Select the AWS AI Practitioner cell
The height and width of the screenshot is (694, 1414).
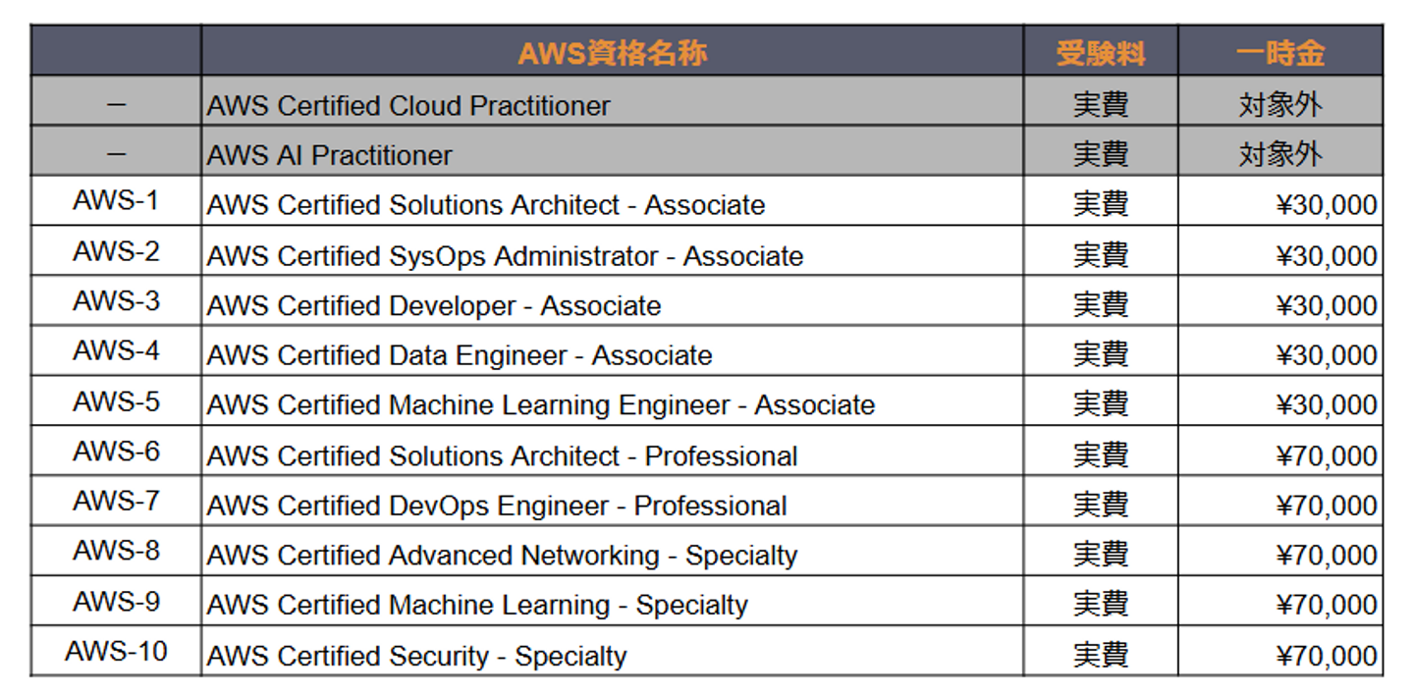[x=330, y=156]
